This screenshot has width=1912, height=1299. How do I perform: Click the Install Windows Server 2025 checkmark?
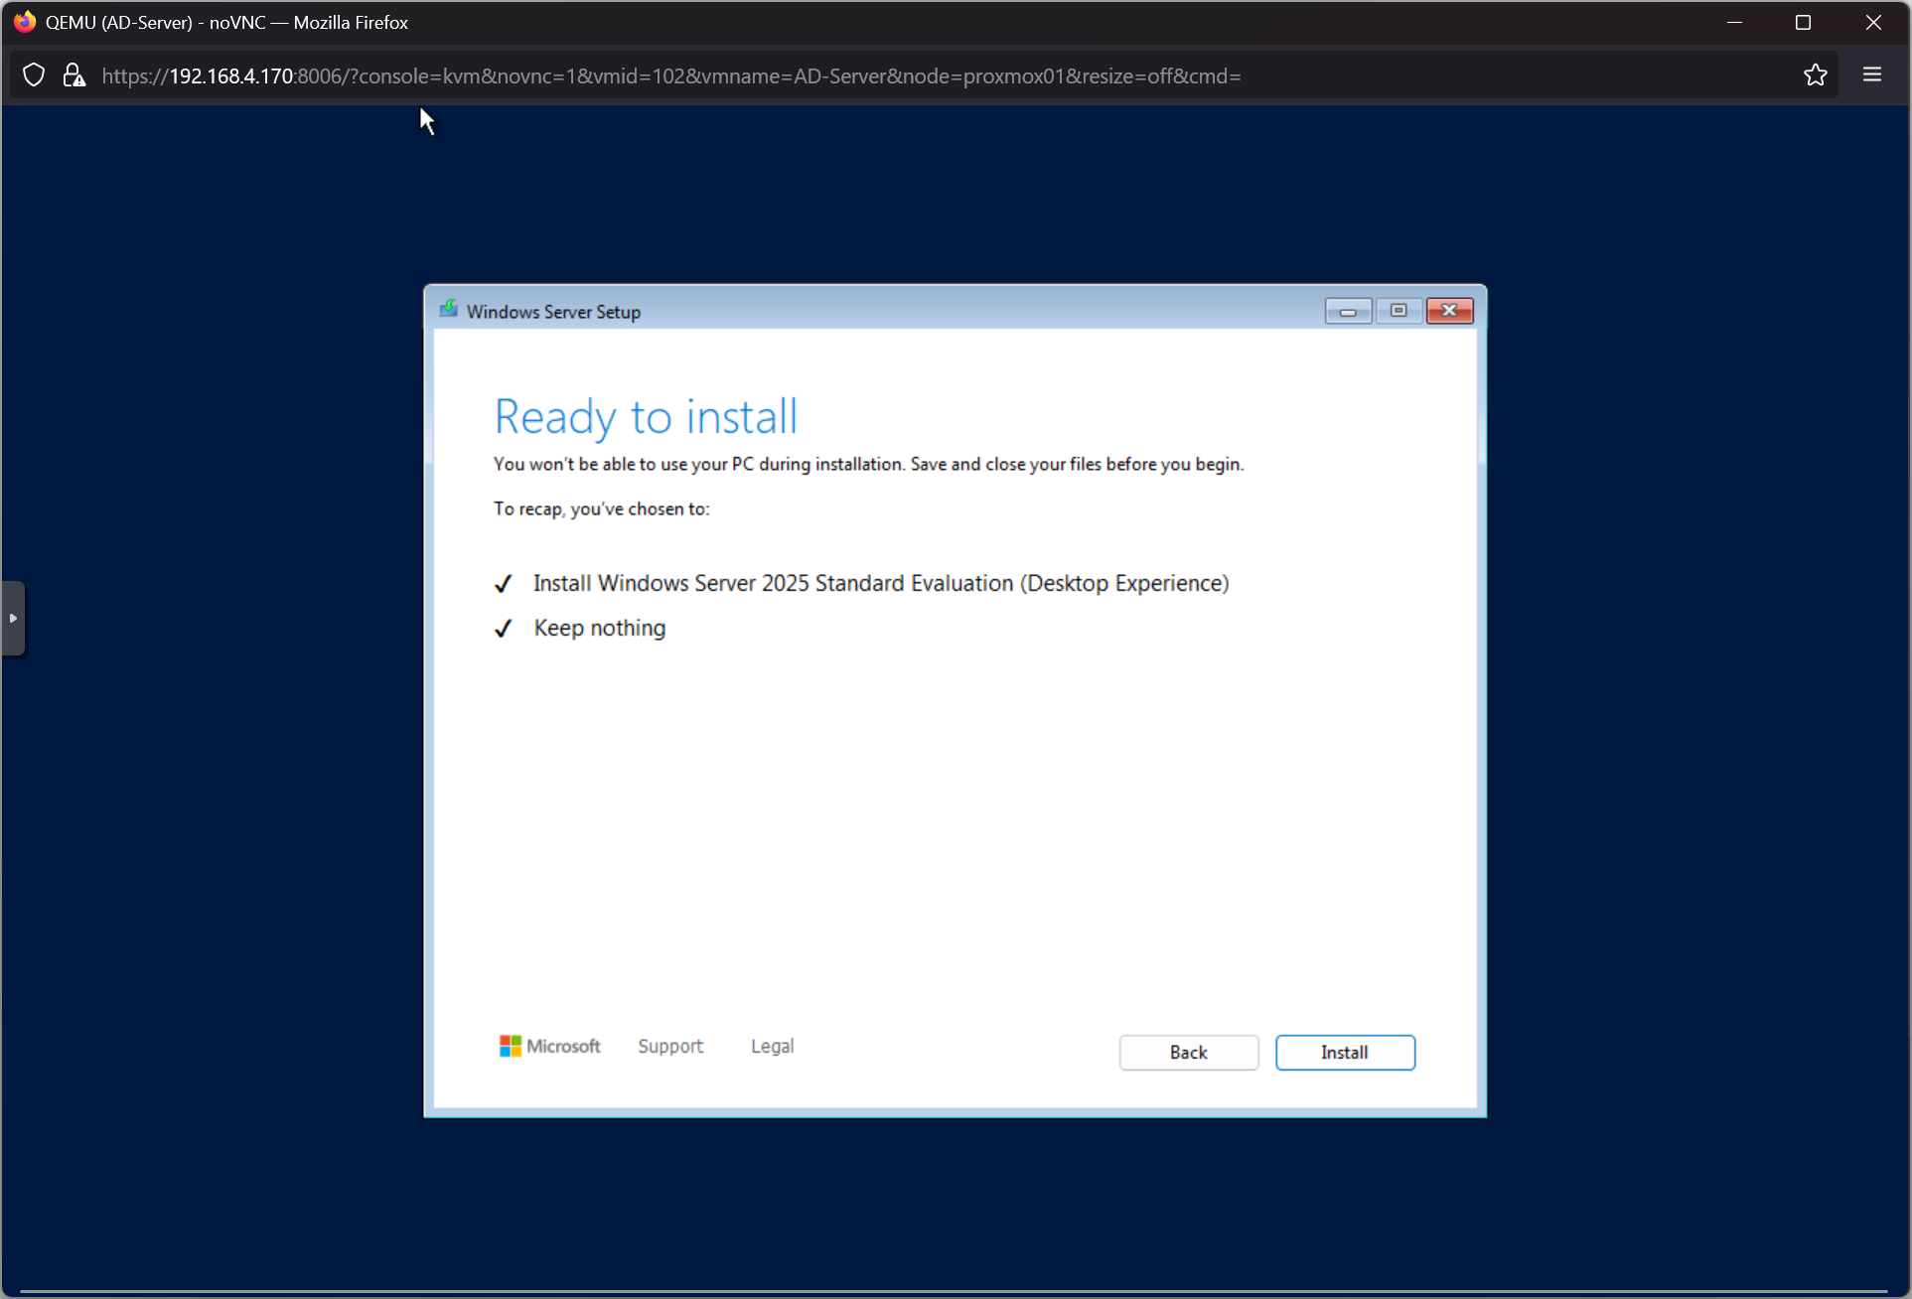(504, 584)
